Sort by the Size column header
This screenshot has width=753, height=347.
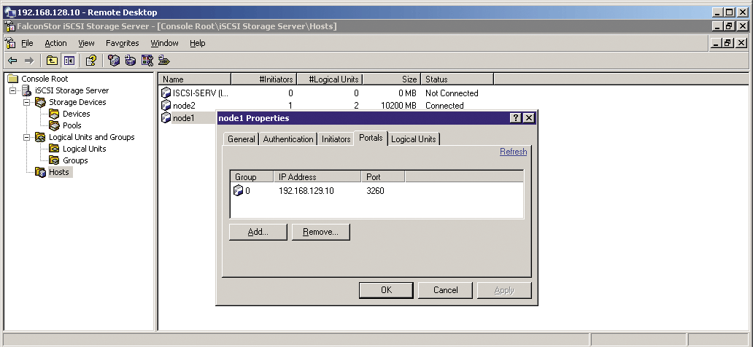[391, 79]
